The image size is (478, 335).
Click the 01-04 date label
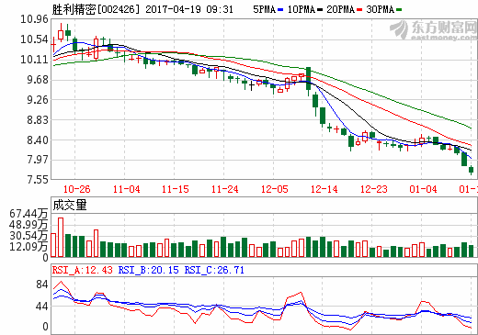pyautogui.click(x=423, y=189)
